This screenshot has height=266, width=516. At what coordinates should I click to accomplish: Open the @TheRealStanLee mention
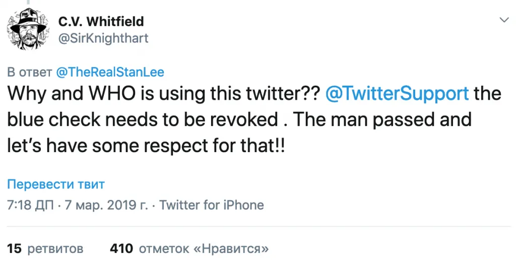click(110, 73)
